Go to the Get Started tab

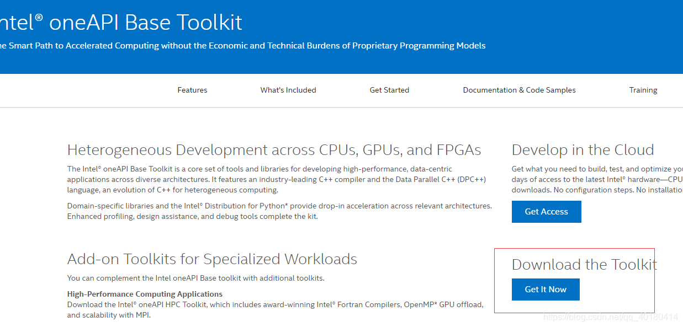[x=389, y=90]
